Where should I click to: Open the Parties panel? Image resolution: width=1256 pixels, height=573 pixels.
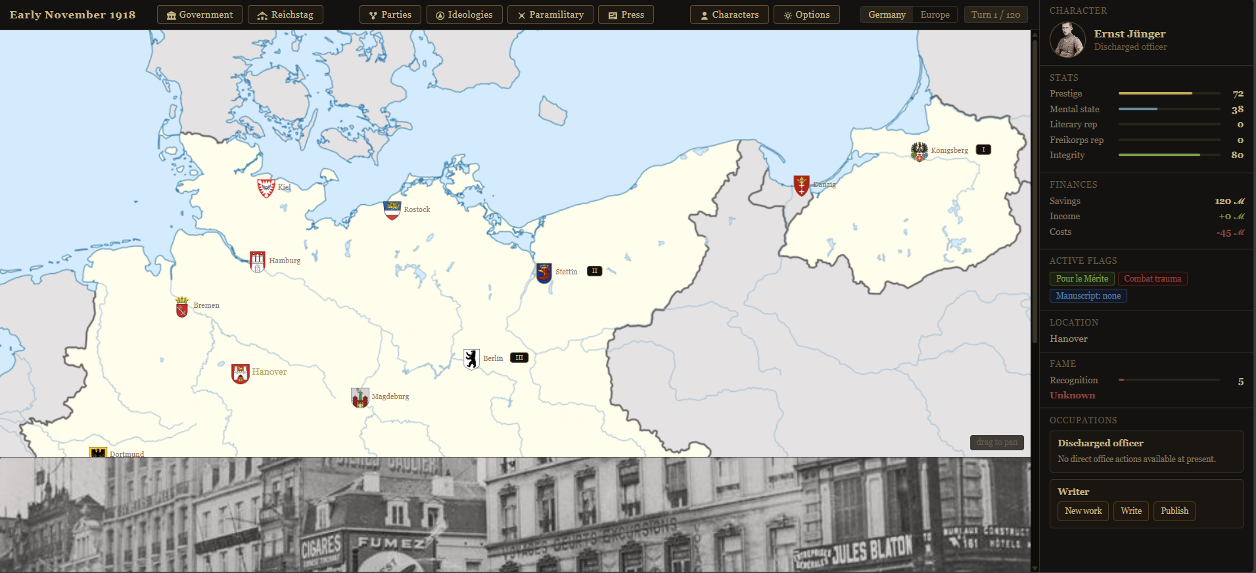click(390, 14)
